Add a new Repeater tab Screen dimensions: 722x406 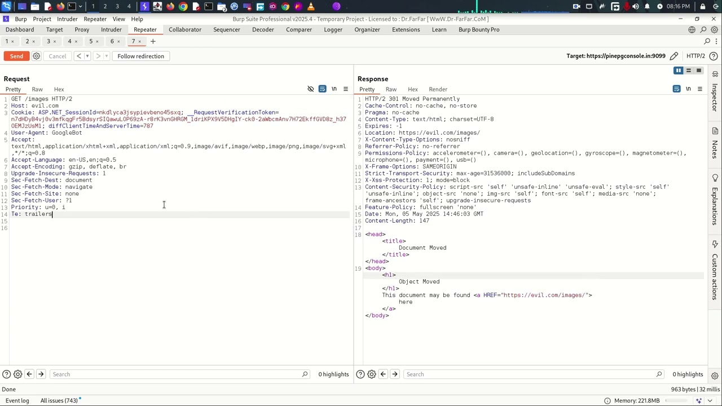click(x=153, y=41)
